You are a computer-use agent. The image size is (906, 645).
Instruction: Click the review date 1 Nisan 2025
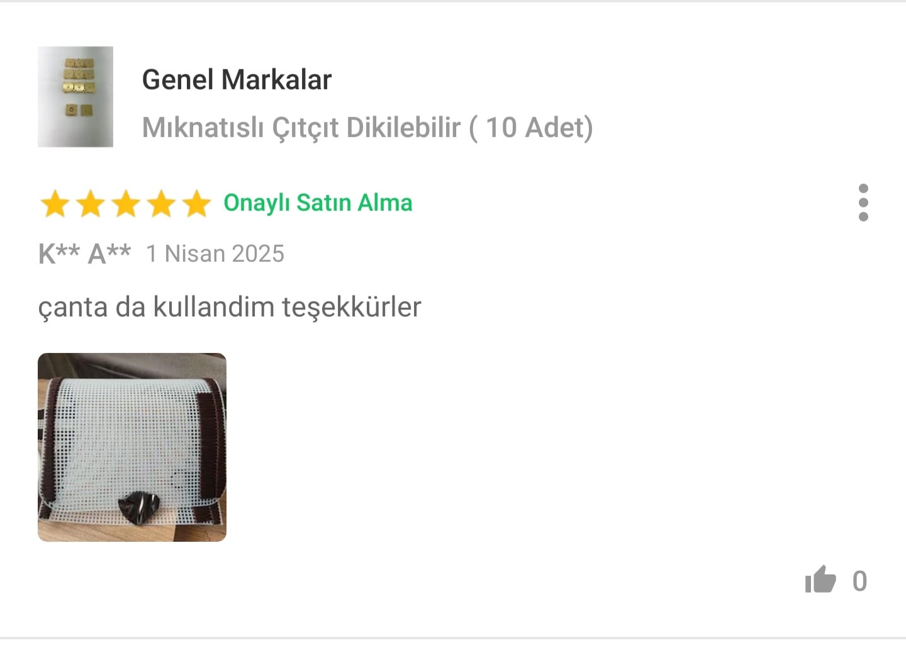click(215, 254)
